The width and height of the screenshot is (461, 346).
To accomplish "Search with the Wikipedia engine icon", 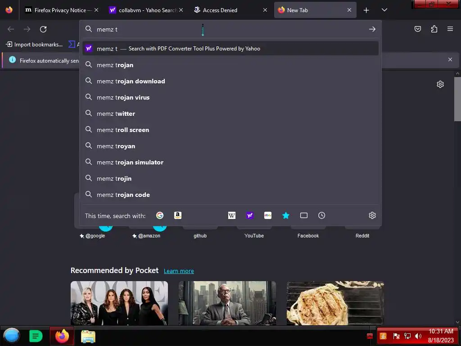I will click(232, 215).
